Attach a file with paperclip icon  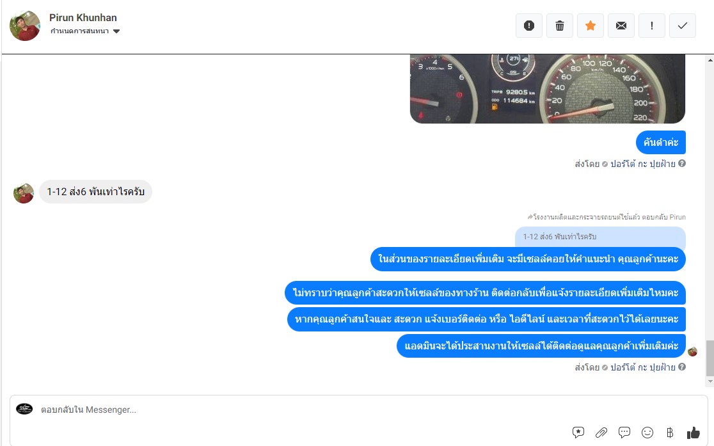[601, 432]
